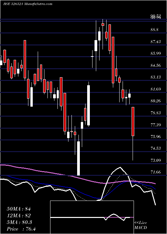Click the 84.56 price axis label
Viewport: 167px width, 234px height.
point(156,66)
